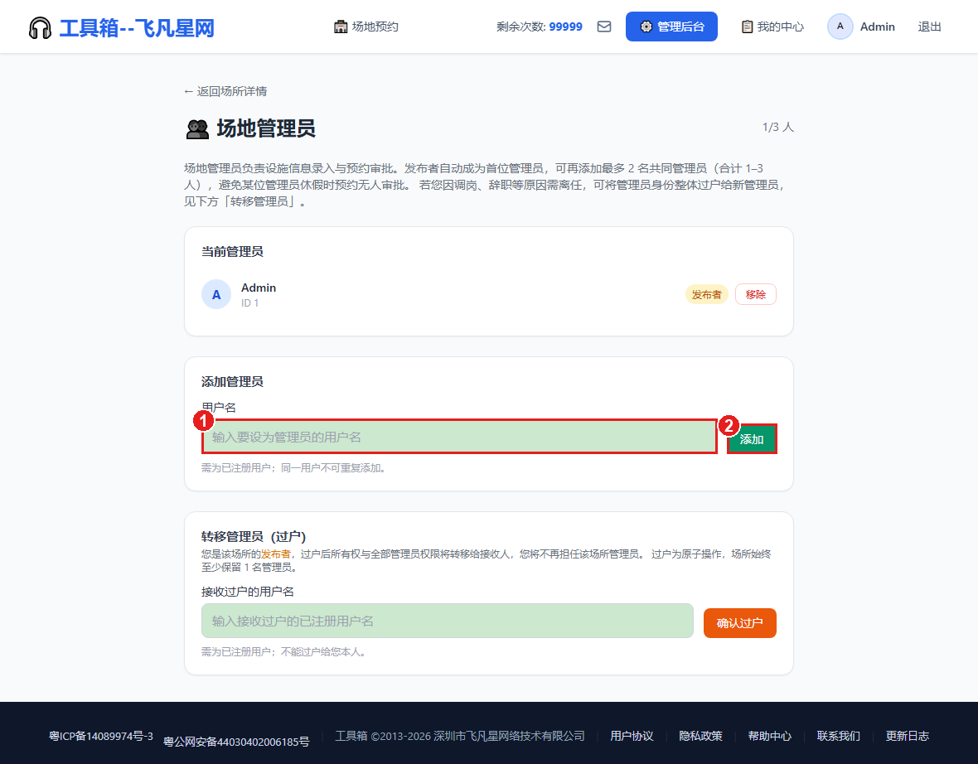The image size is (978, 764).
Task: Open the 用户协议 footer link
Action: tap(632, 737)
